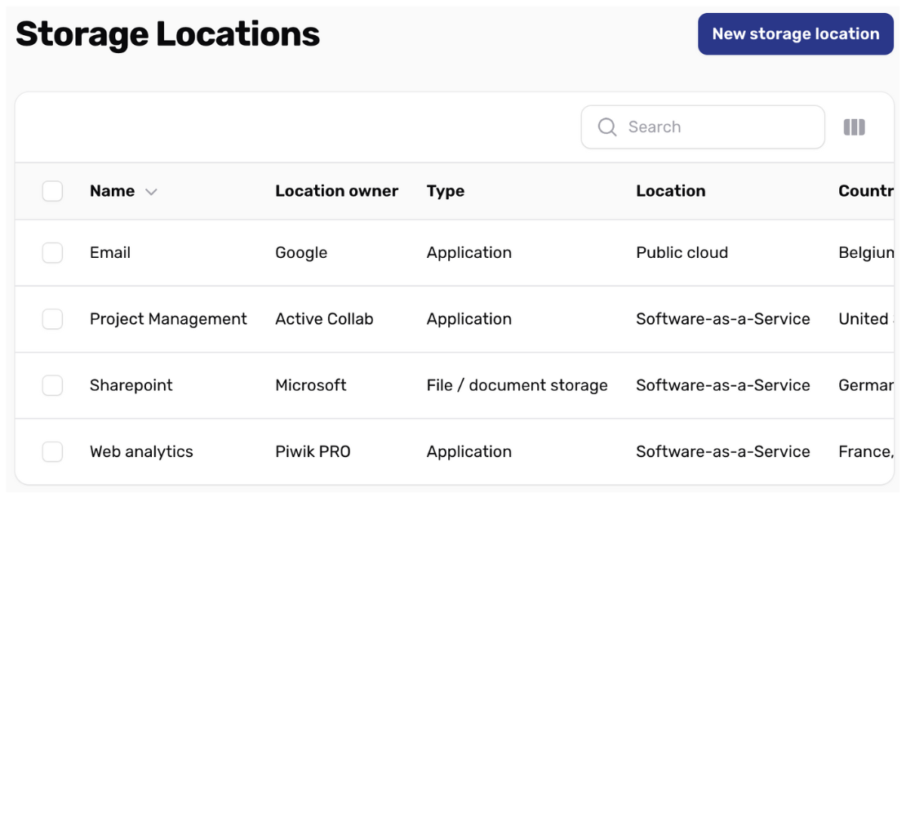Open the Email storage location entry

pyautogui.click(x=109, y=252)
